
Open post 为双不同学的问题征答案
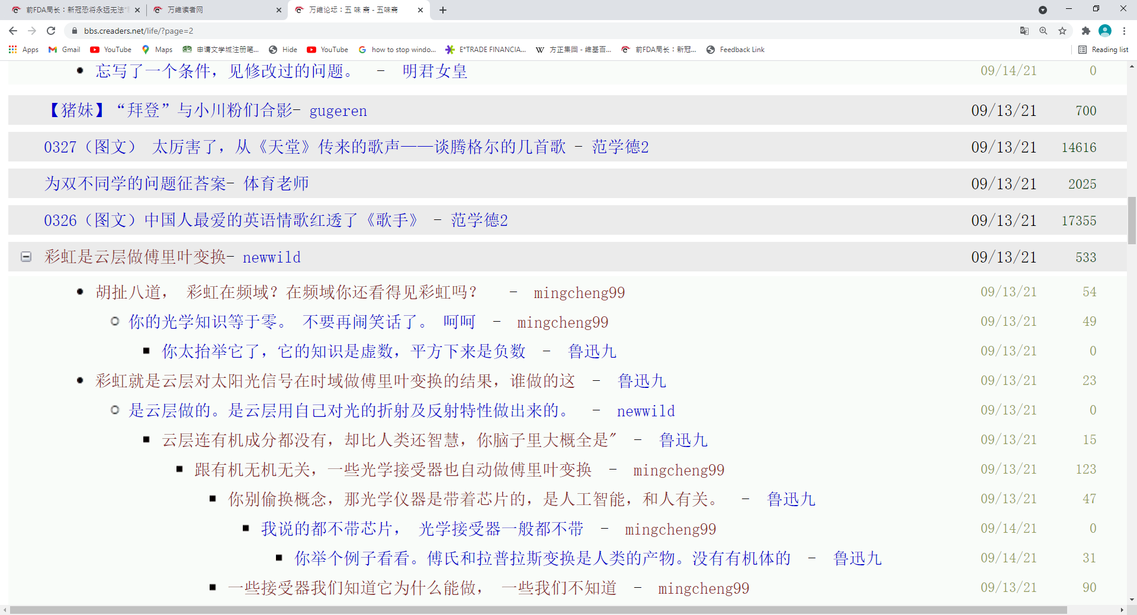tap(134, 184)
